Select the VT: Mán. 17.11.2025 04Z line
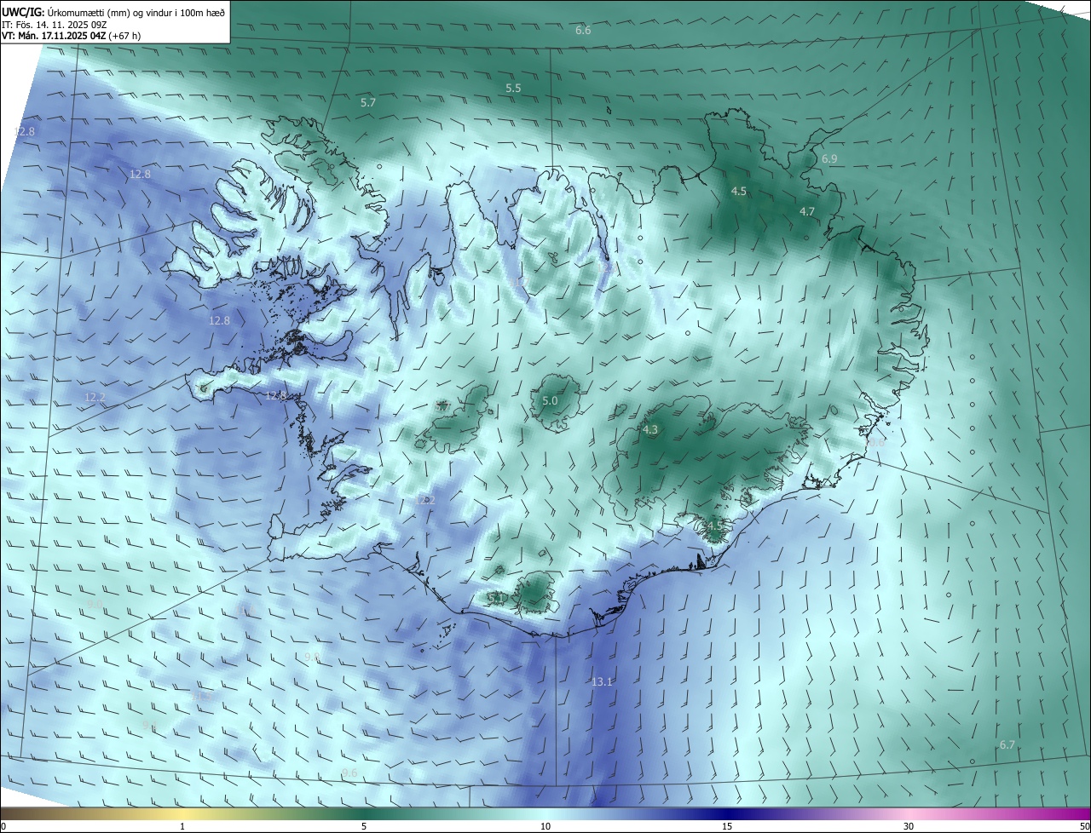1091x833 pixels. tap(71, 36)
